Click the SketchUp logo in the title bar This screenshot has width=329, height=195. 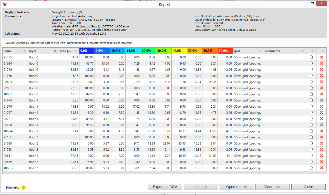click(x=5, y=4)
